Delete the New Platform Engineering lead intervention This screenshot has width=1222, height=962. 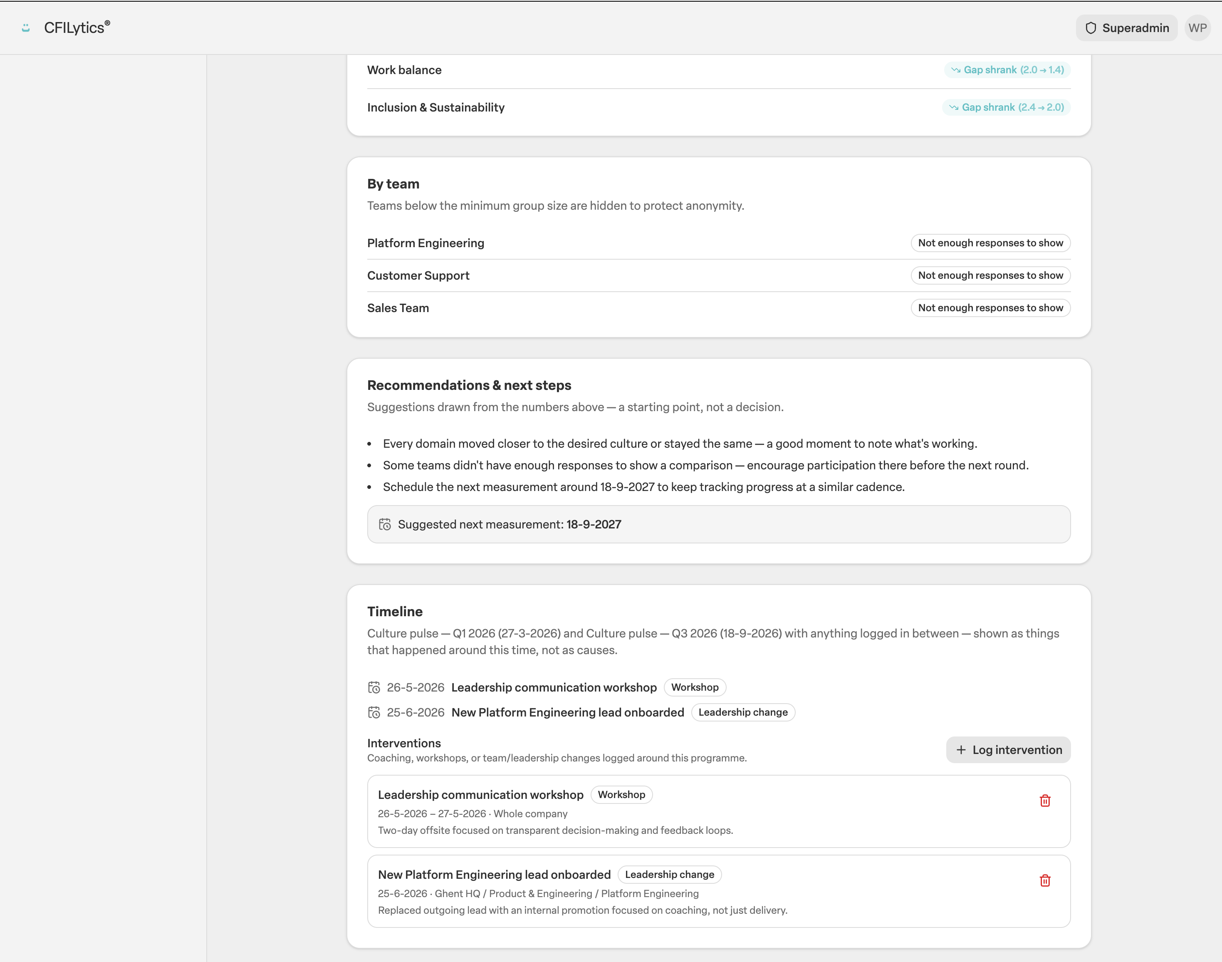(1045, 880)
